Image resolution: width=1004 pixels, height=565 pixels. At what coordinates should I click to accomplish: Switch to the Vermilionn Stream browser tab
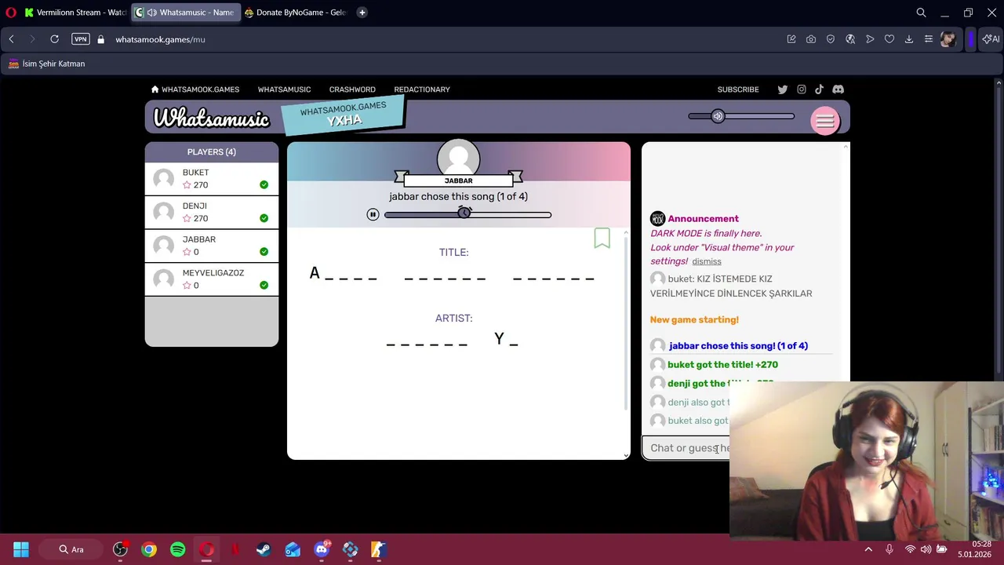point(75,13)
